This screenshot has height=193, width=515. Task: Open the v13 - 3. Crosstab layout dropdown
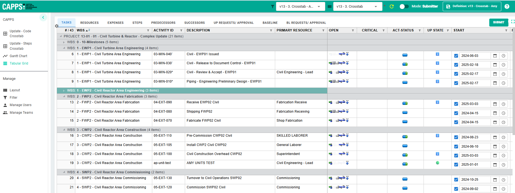tap(358, 7)
